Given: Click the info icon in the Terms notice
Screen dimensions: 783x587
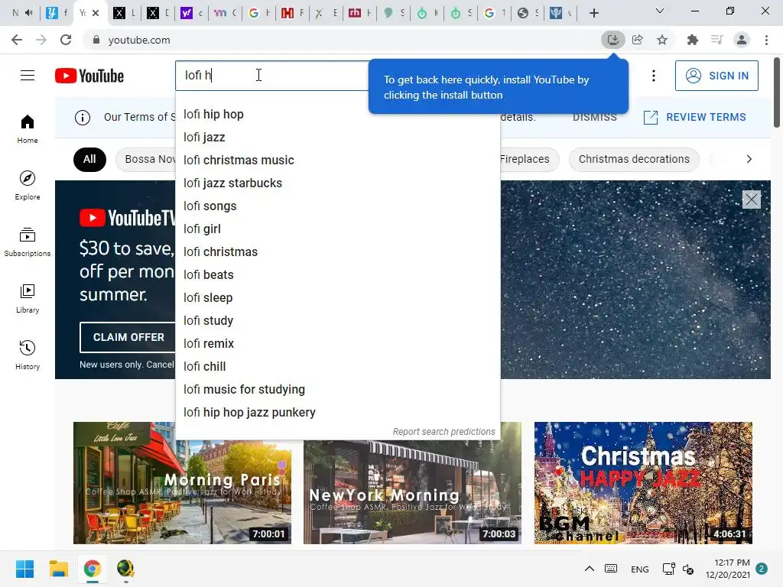Looking at the screenshot, I should [83, 117].
